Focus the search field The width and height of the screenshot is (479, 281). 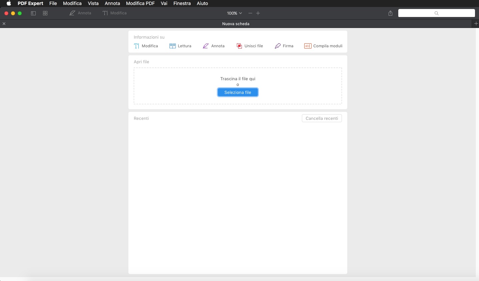click(x=437, y=13)
